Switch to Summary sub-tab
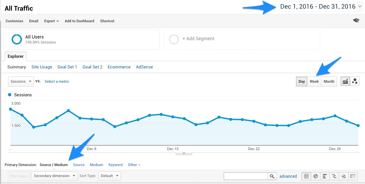Image resolution: width=365 pixels, height=184 pixels. pos(17,67)
